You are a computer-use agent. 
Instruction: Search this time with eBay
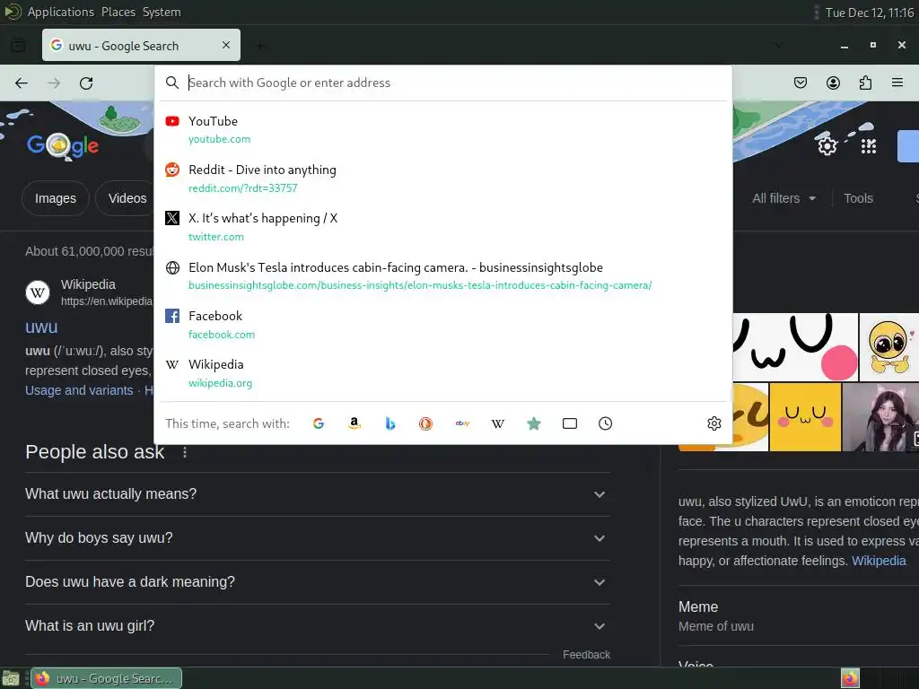click(x=462, y=423)
